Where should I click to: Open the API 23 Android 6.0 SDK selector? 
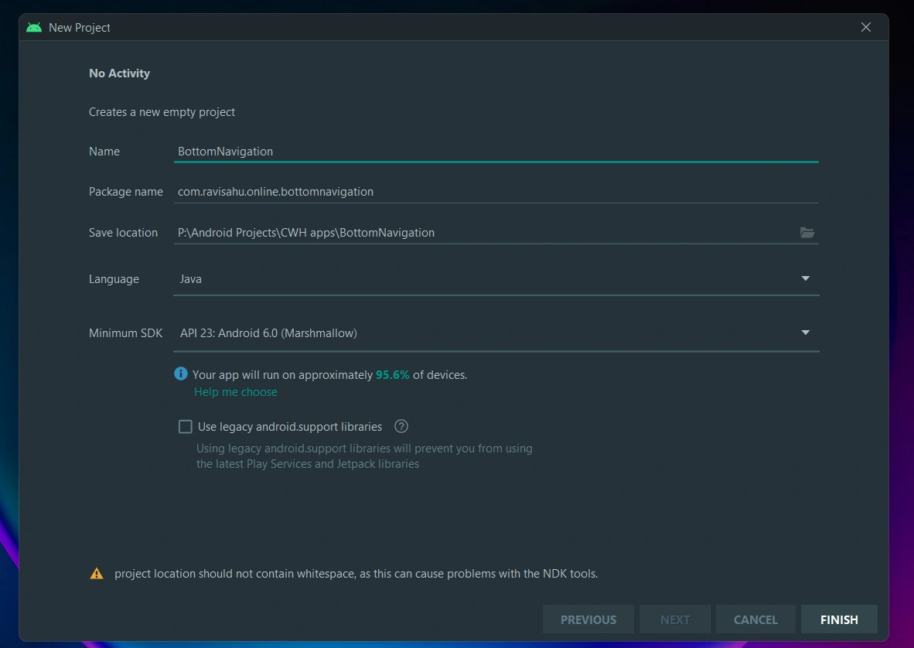click(496, 333)
